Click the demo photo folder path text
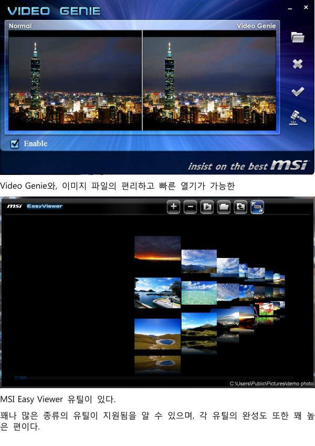This screenshot has height=446, width=315. click(271, 383)
